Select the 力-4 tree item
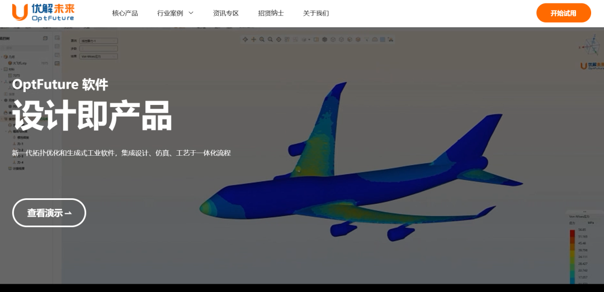 click(x=18, y=162)
